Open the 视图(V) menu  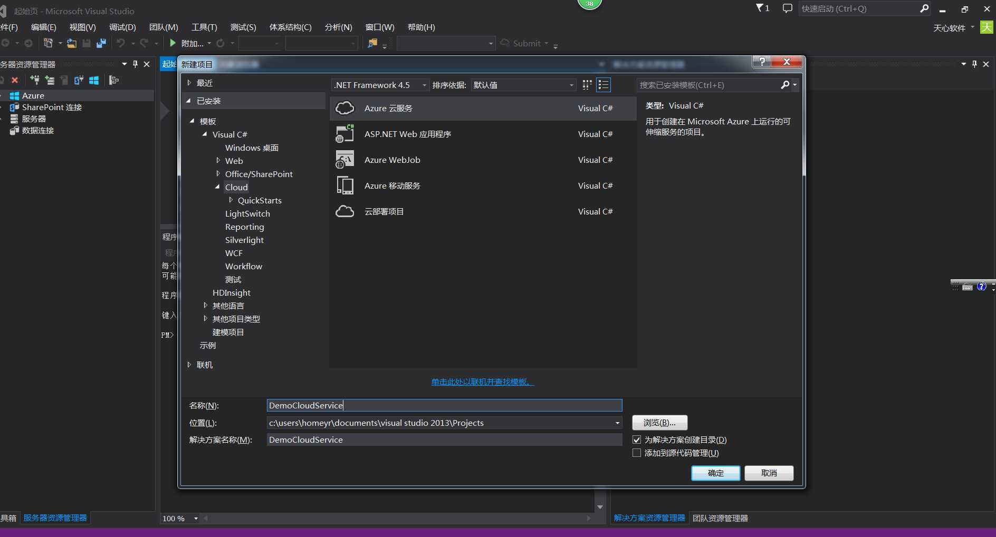click(82, 27)
